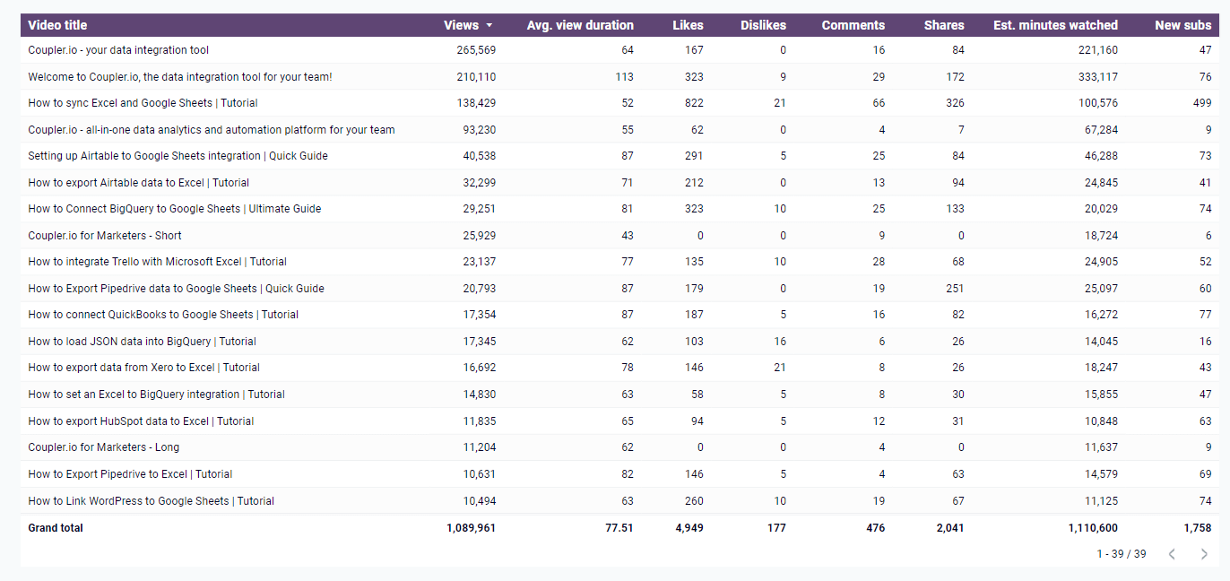Viewport: 1230px width, 581px height.
Task: Click the average view duration total 77.51
Action: click(619, 528)
